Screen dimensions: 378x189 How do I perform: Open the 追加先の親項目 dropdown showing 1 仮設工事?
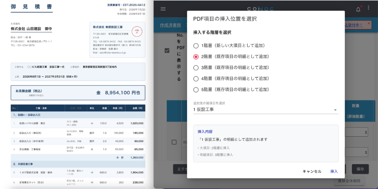(266, 110)
